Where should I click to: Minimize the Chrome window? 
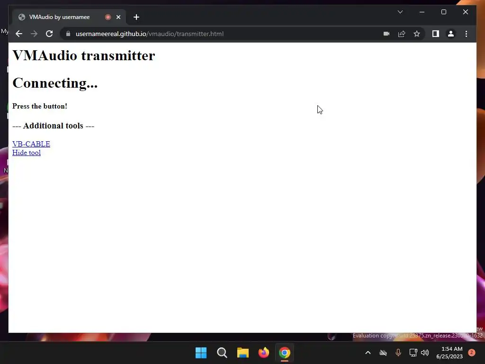coord(422,12)
